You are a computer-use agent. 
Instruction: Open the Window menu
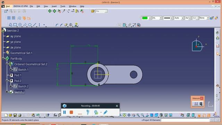click(72, 6)
